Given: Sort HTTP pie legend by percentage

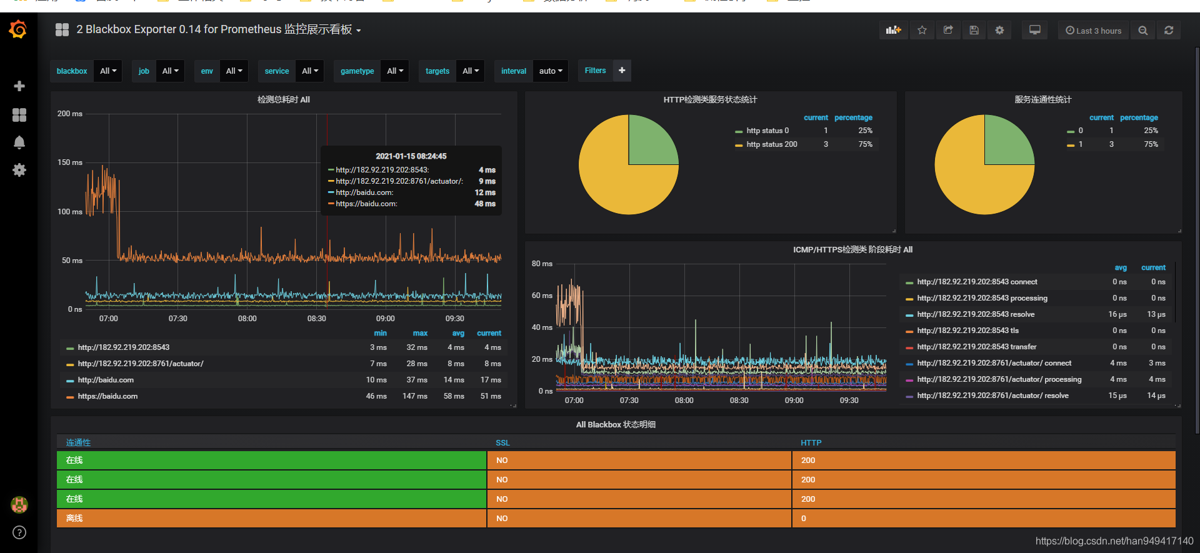Looking at the screenshot, I should tap(853, 117).
